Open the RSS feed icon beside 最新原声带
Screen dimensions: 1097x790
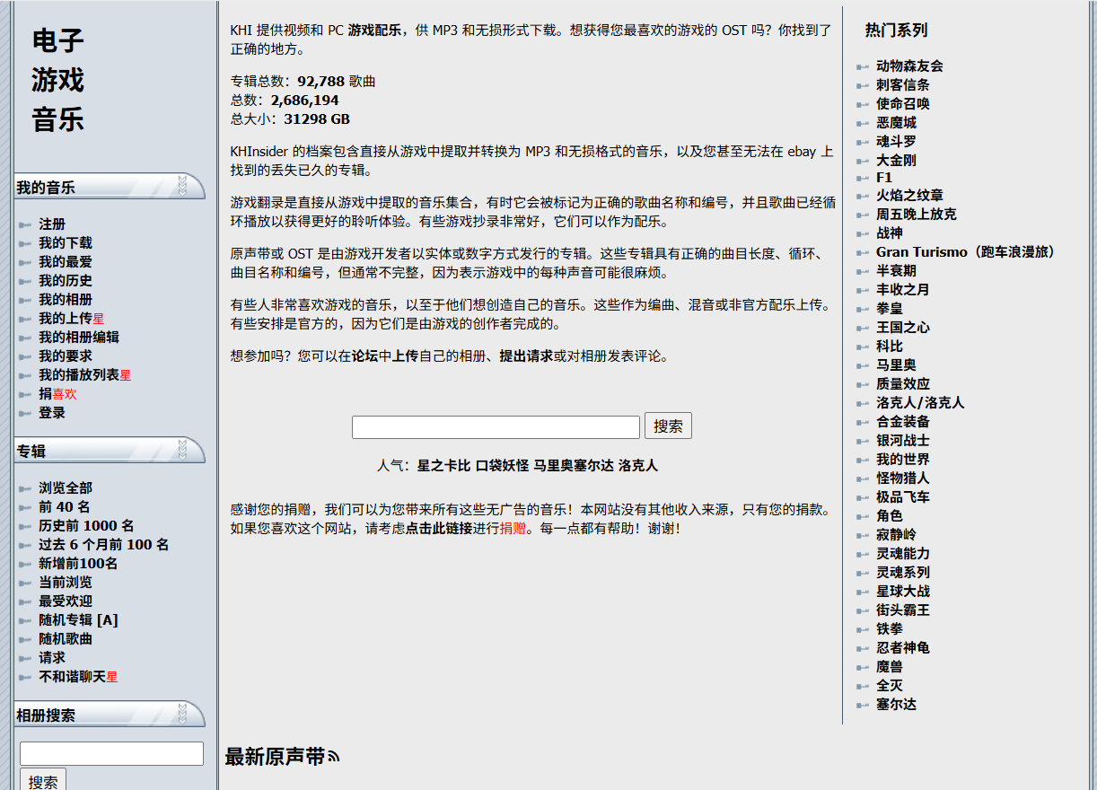coord(334,758)
